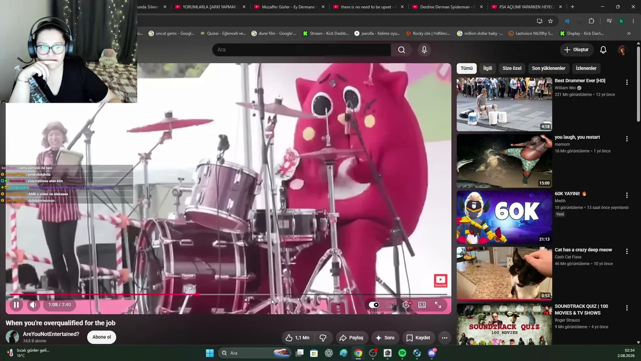Select the 'Tümü' filter chip
The width and height of the screenshot is (641, 361).
466,68
